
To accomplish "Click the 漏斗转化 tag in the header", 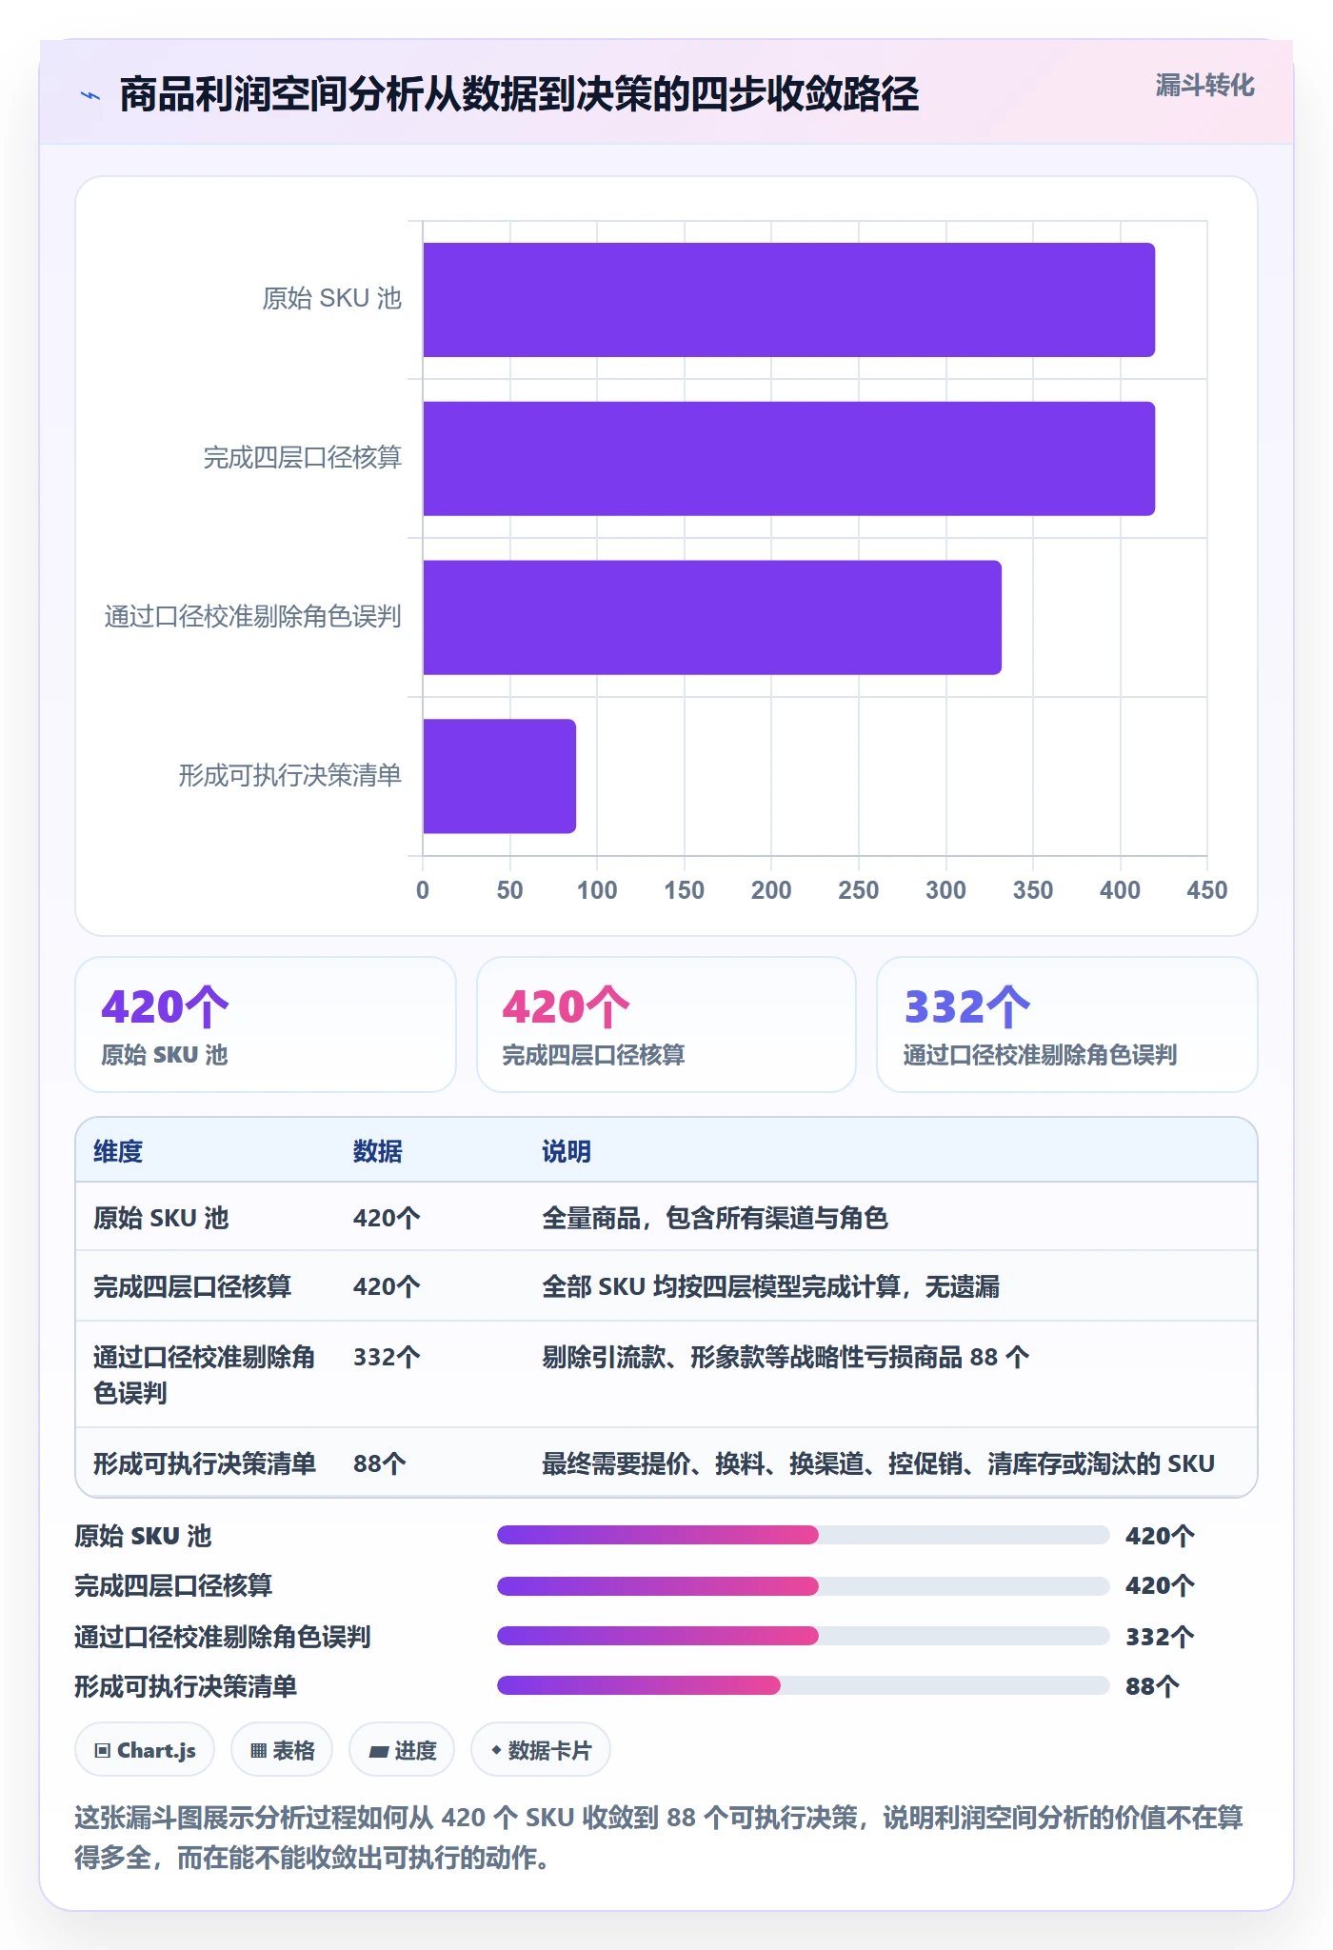I will [x=1204, y=86].
